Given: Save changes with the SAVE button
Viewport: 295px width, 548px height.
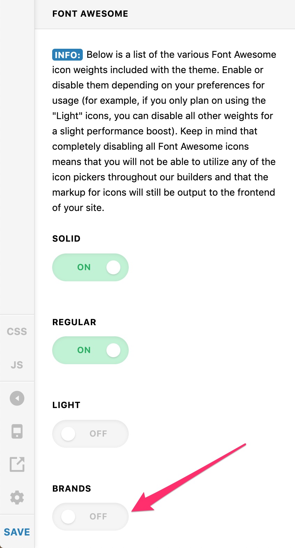Looking at the screenshot, I should coord(17,532).
